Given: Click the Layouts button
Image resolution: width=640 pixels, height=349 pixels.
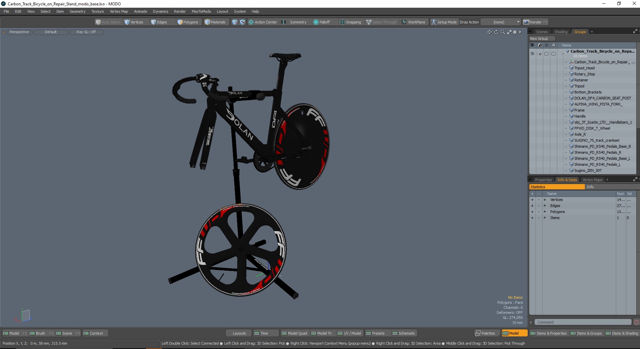Looking at the screenshot, I should [239, 333].
